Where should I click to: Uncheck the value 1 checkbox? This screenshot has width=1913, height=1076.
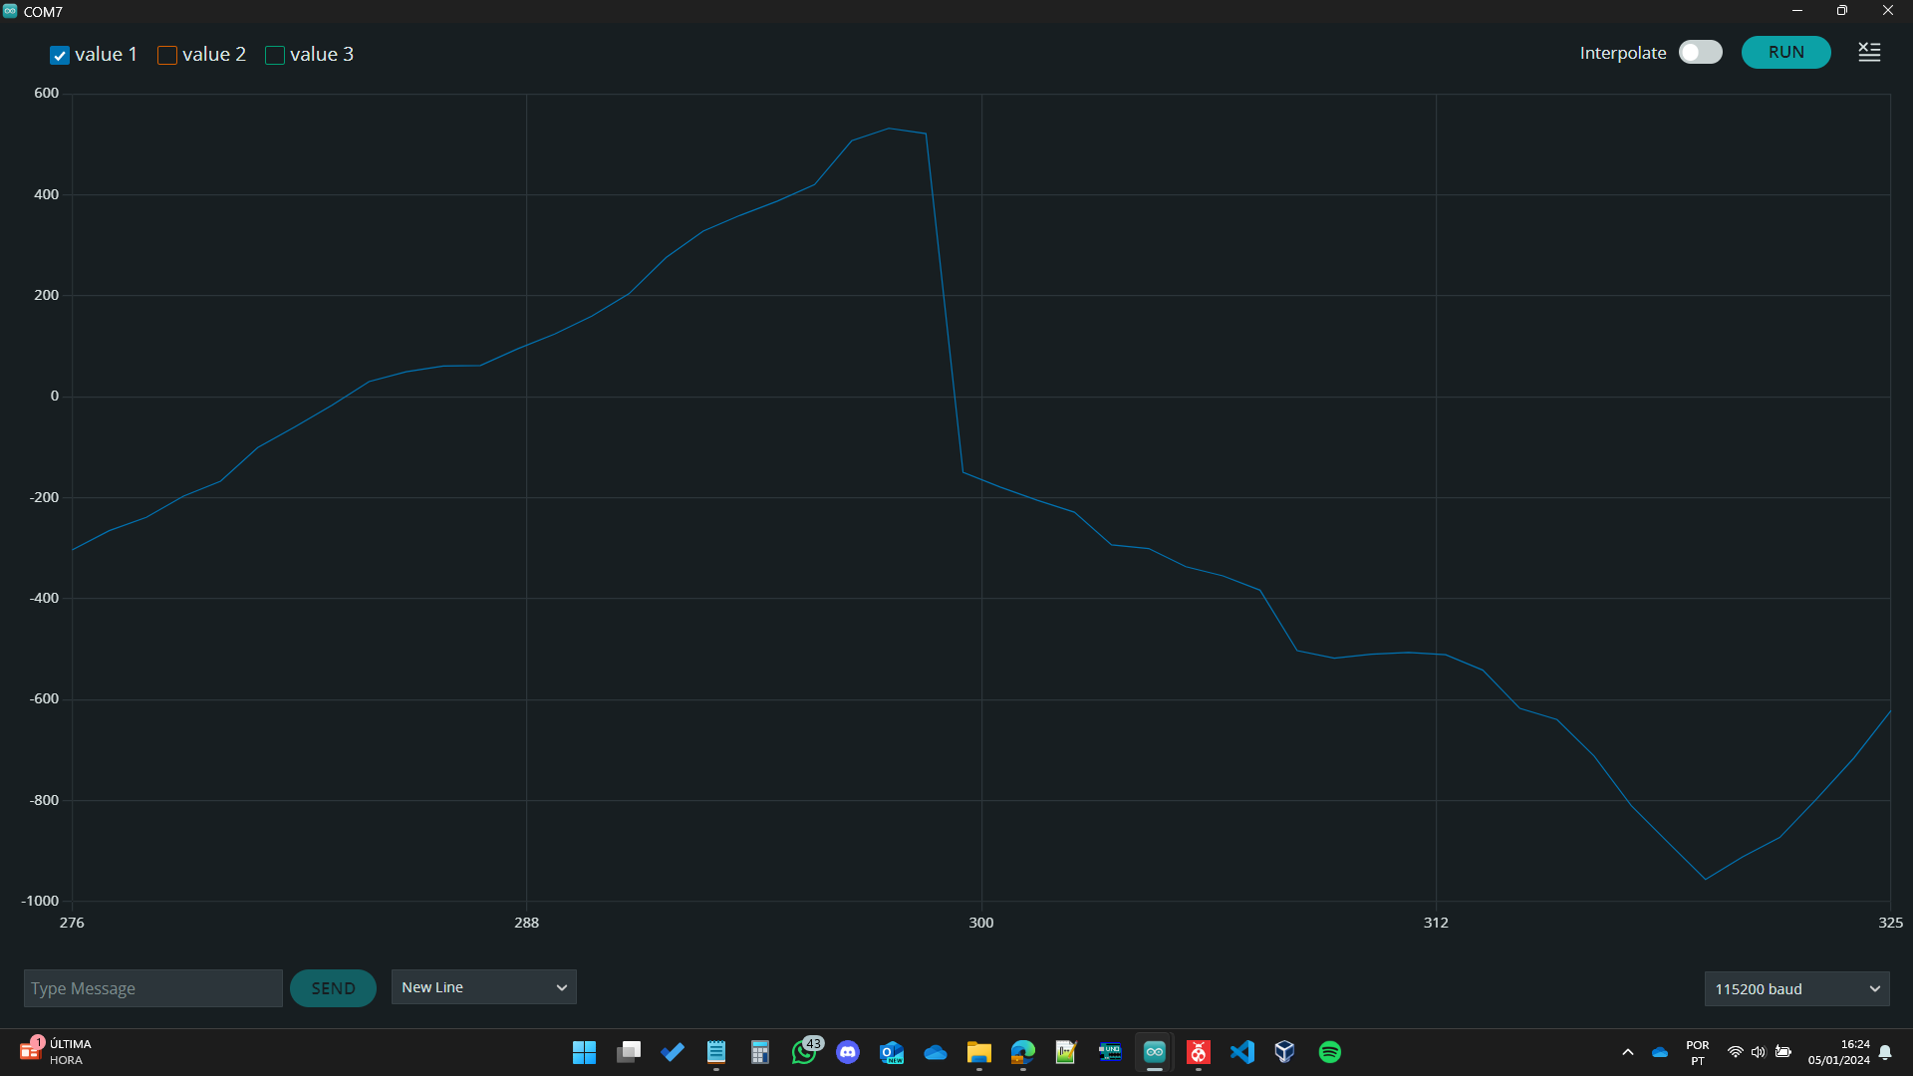click(x=60, y=55)
